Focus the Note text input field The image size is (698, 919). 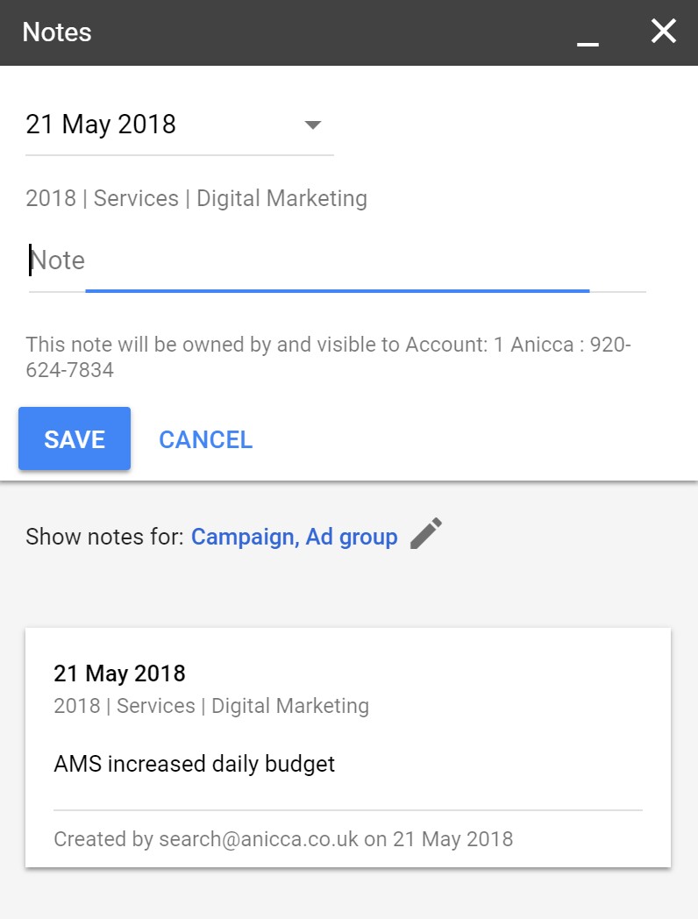click(338, 260)
